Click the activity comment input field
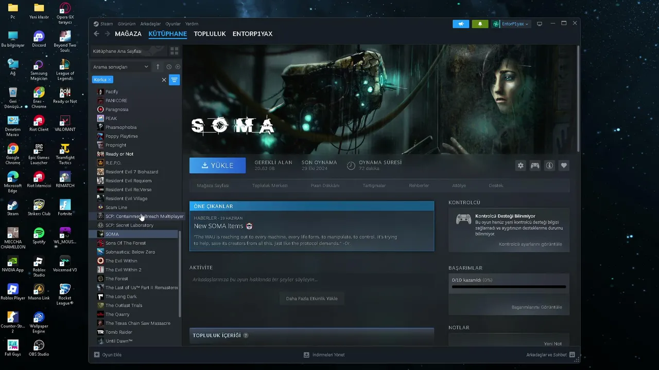Screen dimensions: 659x370 pos(311,280)
